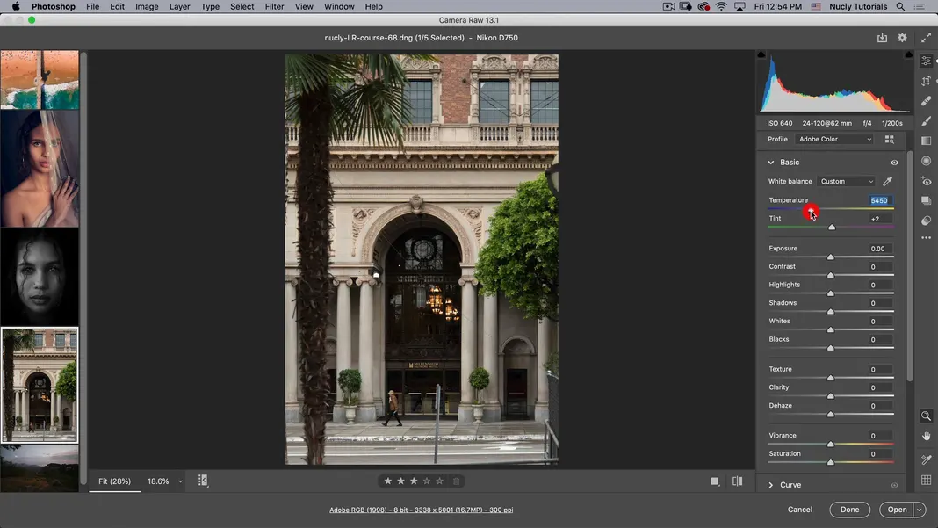Click the Vibrance slider handle
The image size is (938, 528).
(830, 445)
